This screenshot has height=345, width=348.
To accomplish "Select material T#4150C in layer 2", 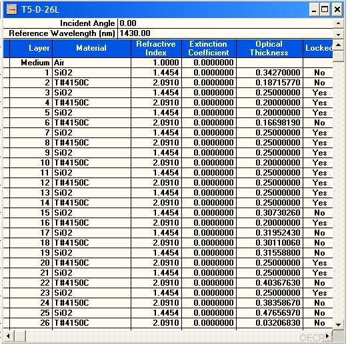I will [91, 83].
